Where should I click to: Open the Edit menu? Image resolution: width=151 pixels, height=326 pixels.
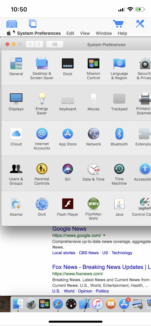70,33
